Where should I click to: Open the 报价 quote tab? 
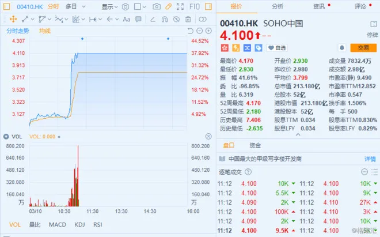pyautogui.click(x=236, y=6)
